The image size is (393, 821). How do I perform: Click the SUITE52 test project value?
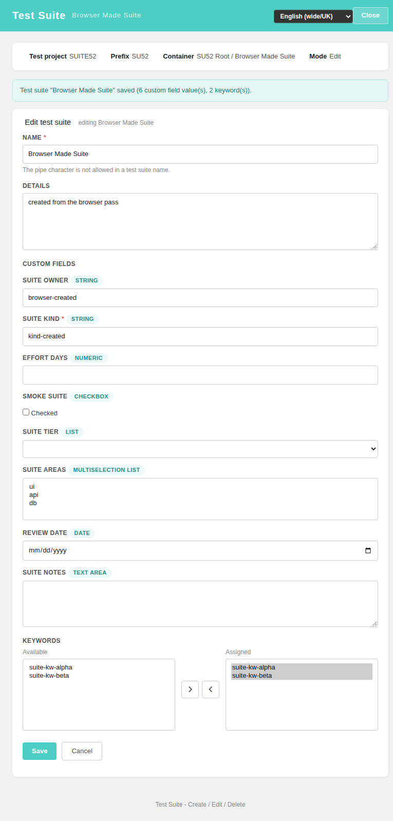pyautogui.click(x=83, y=56)
